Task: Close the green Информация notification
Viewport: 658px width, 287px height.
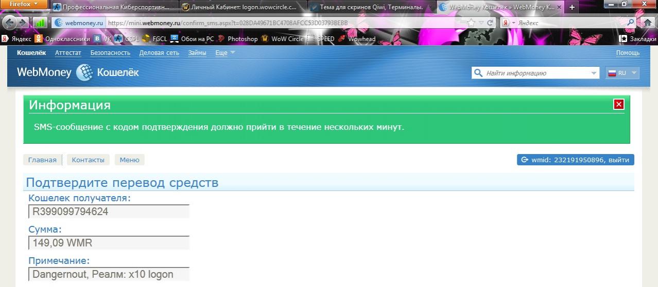Action: [619, 104]
